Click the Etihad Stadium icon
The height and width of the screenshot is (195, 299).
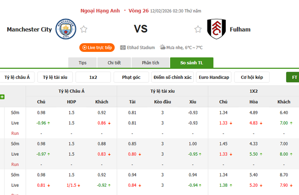click(x=123, y=47)
